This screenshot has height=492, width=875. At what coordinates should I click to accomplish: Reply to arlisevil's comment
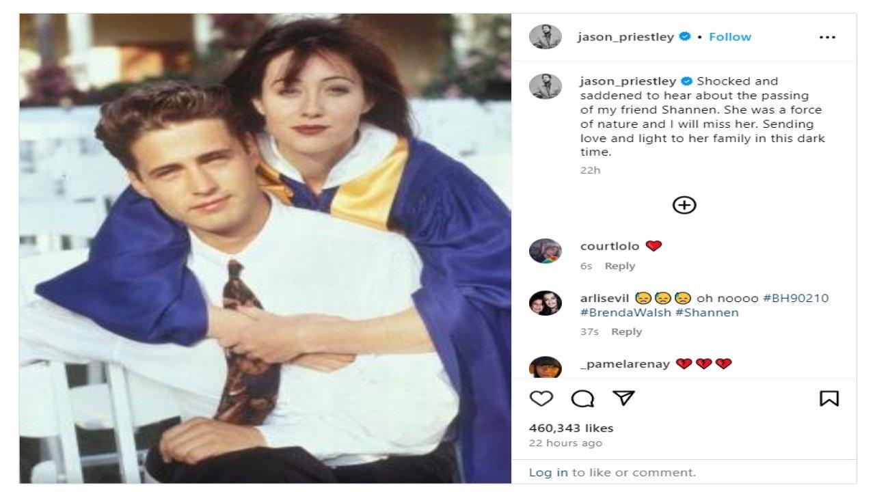point(627,331)
